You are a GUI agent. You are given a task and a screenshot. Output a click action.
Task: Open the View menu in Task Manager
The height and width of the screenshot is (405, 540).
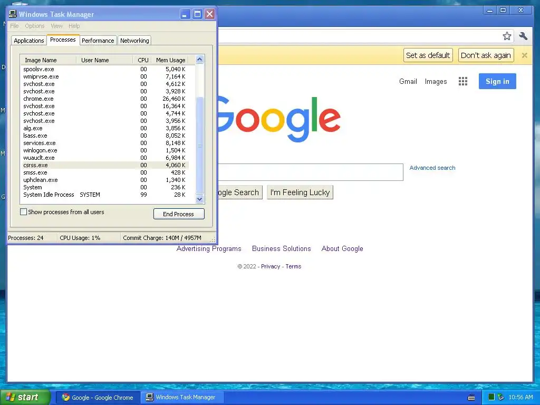point(56,26)
